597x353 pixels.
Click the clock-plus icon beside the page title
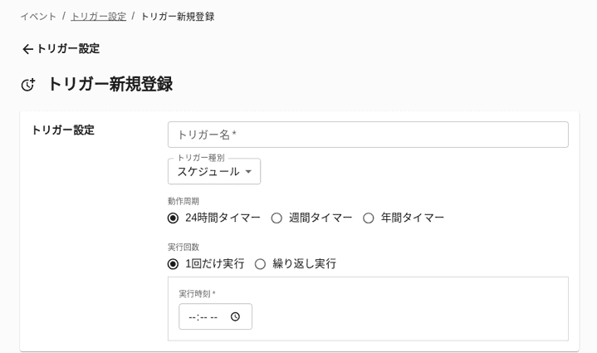(x=28, y=85)
